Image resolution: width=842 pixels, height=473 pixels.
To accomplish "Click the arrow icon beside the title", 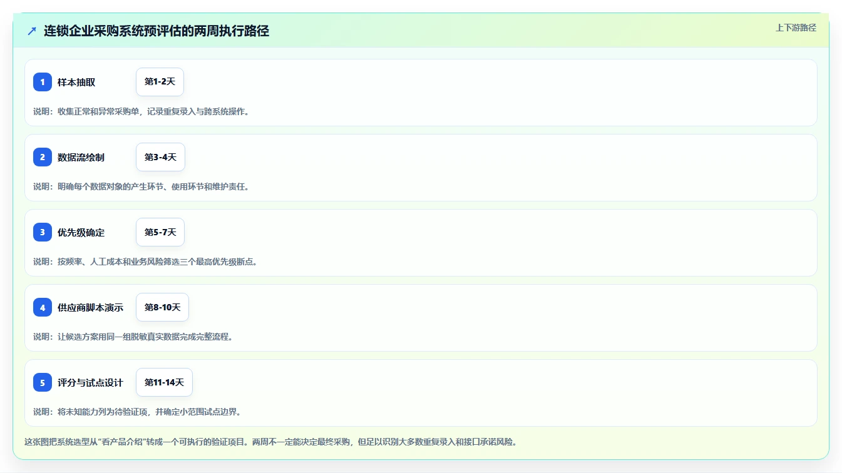I will coord(32,31).
